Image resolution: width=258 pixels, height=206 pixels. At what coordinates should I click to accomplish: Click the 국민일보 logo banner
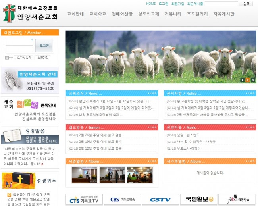(198, 199)
